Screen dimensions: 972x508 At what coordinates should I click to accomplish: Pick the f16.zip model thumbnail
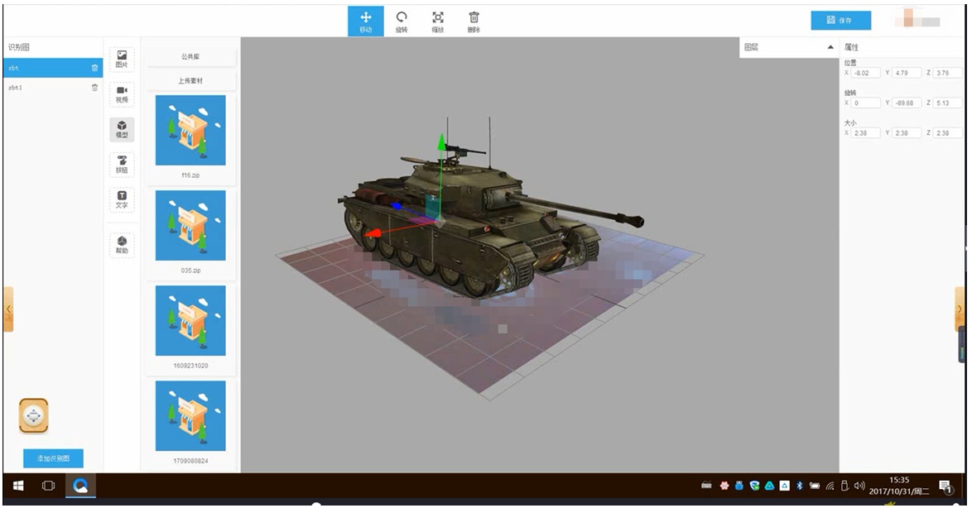(191, 130)
